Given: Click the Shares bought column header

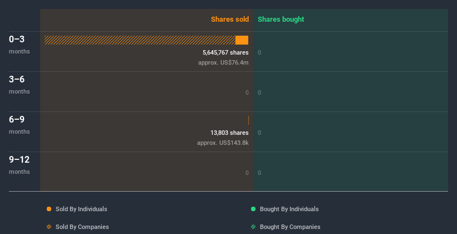Looking at the screenshot, I should (x=281, y=19).
